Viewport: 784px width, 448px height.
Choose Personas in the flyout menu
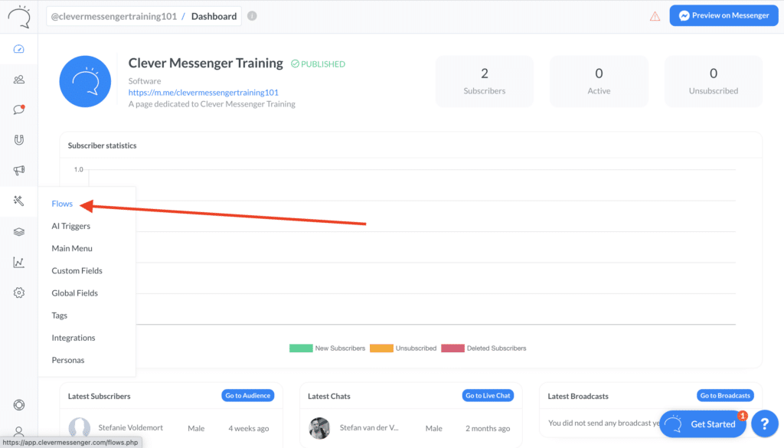pyautogui.click(x=67, y=360)
